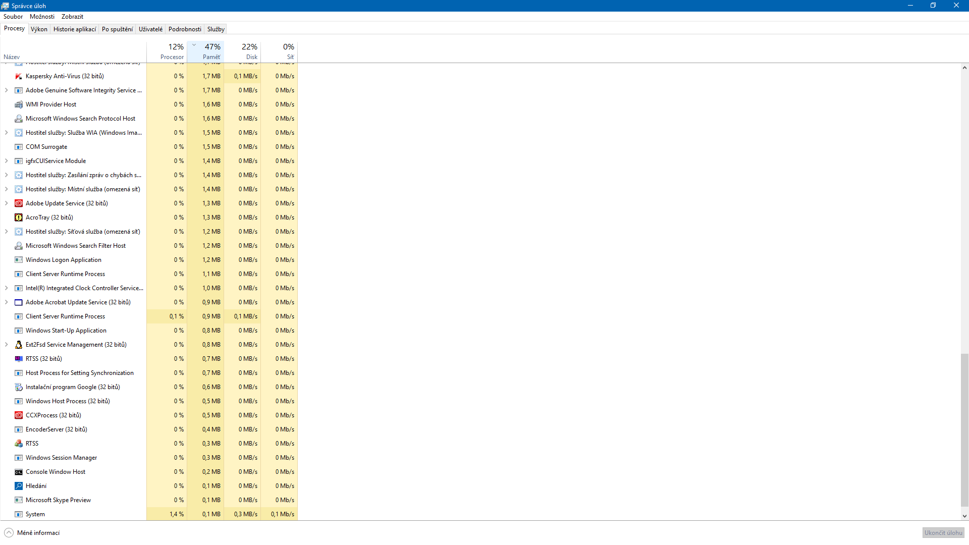Switch to the Podrobnosti tab
969x545 pixels.
tap(185, 29)
